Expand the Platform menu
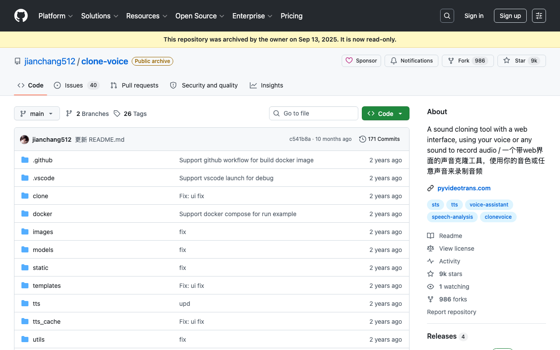This screenshot has height=350, width=560. click(x=56, y=16)
